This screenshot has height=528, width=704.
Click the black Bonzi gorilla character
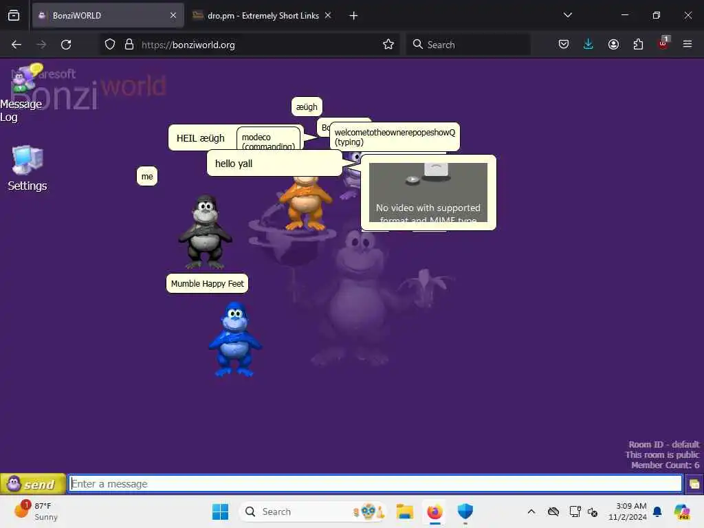coord(205,232)
